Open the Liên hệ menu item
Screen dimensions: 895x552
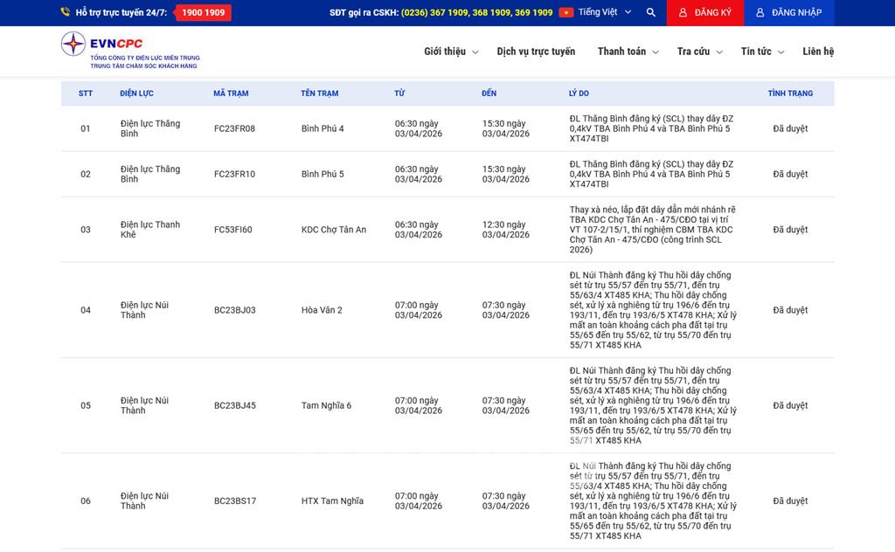tap(818, 52)
